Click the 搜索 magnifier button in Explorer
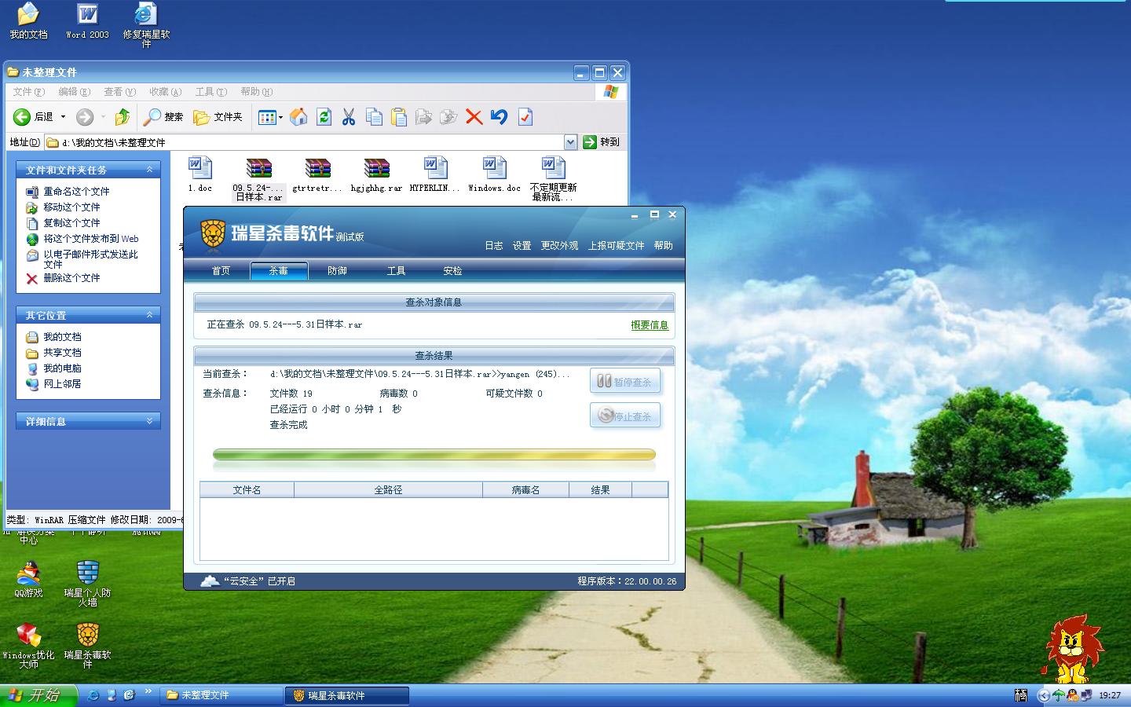1131x707 pixels. (x=163, y=117)
